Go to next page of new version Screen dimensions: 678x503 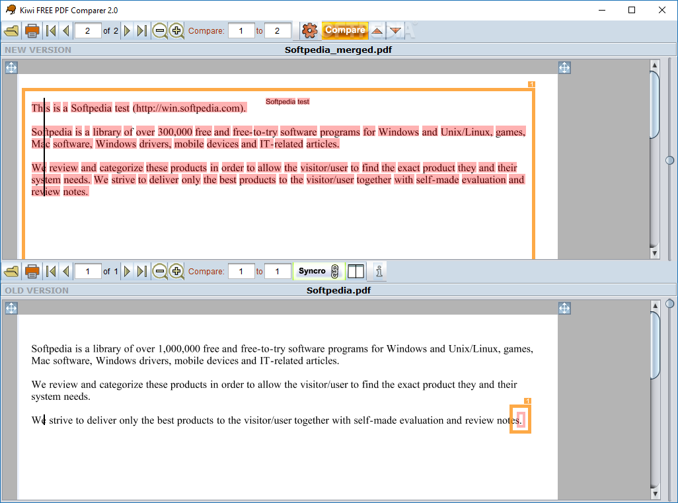127,30
